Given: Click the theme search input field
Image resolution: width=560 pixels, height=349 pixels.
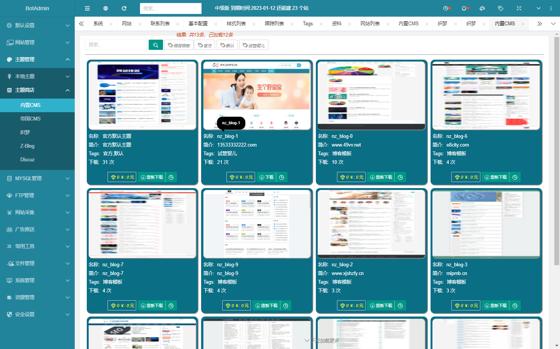Looking at the screenshot, I should coord(116,45).
